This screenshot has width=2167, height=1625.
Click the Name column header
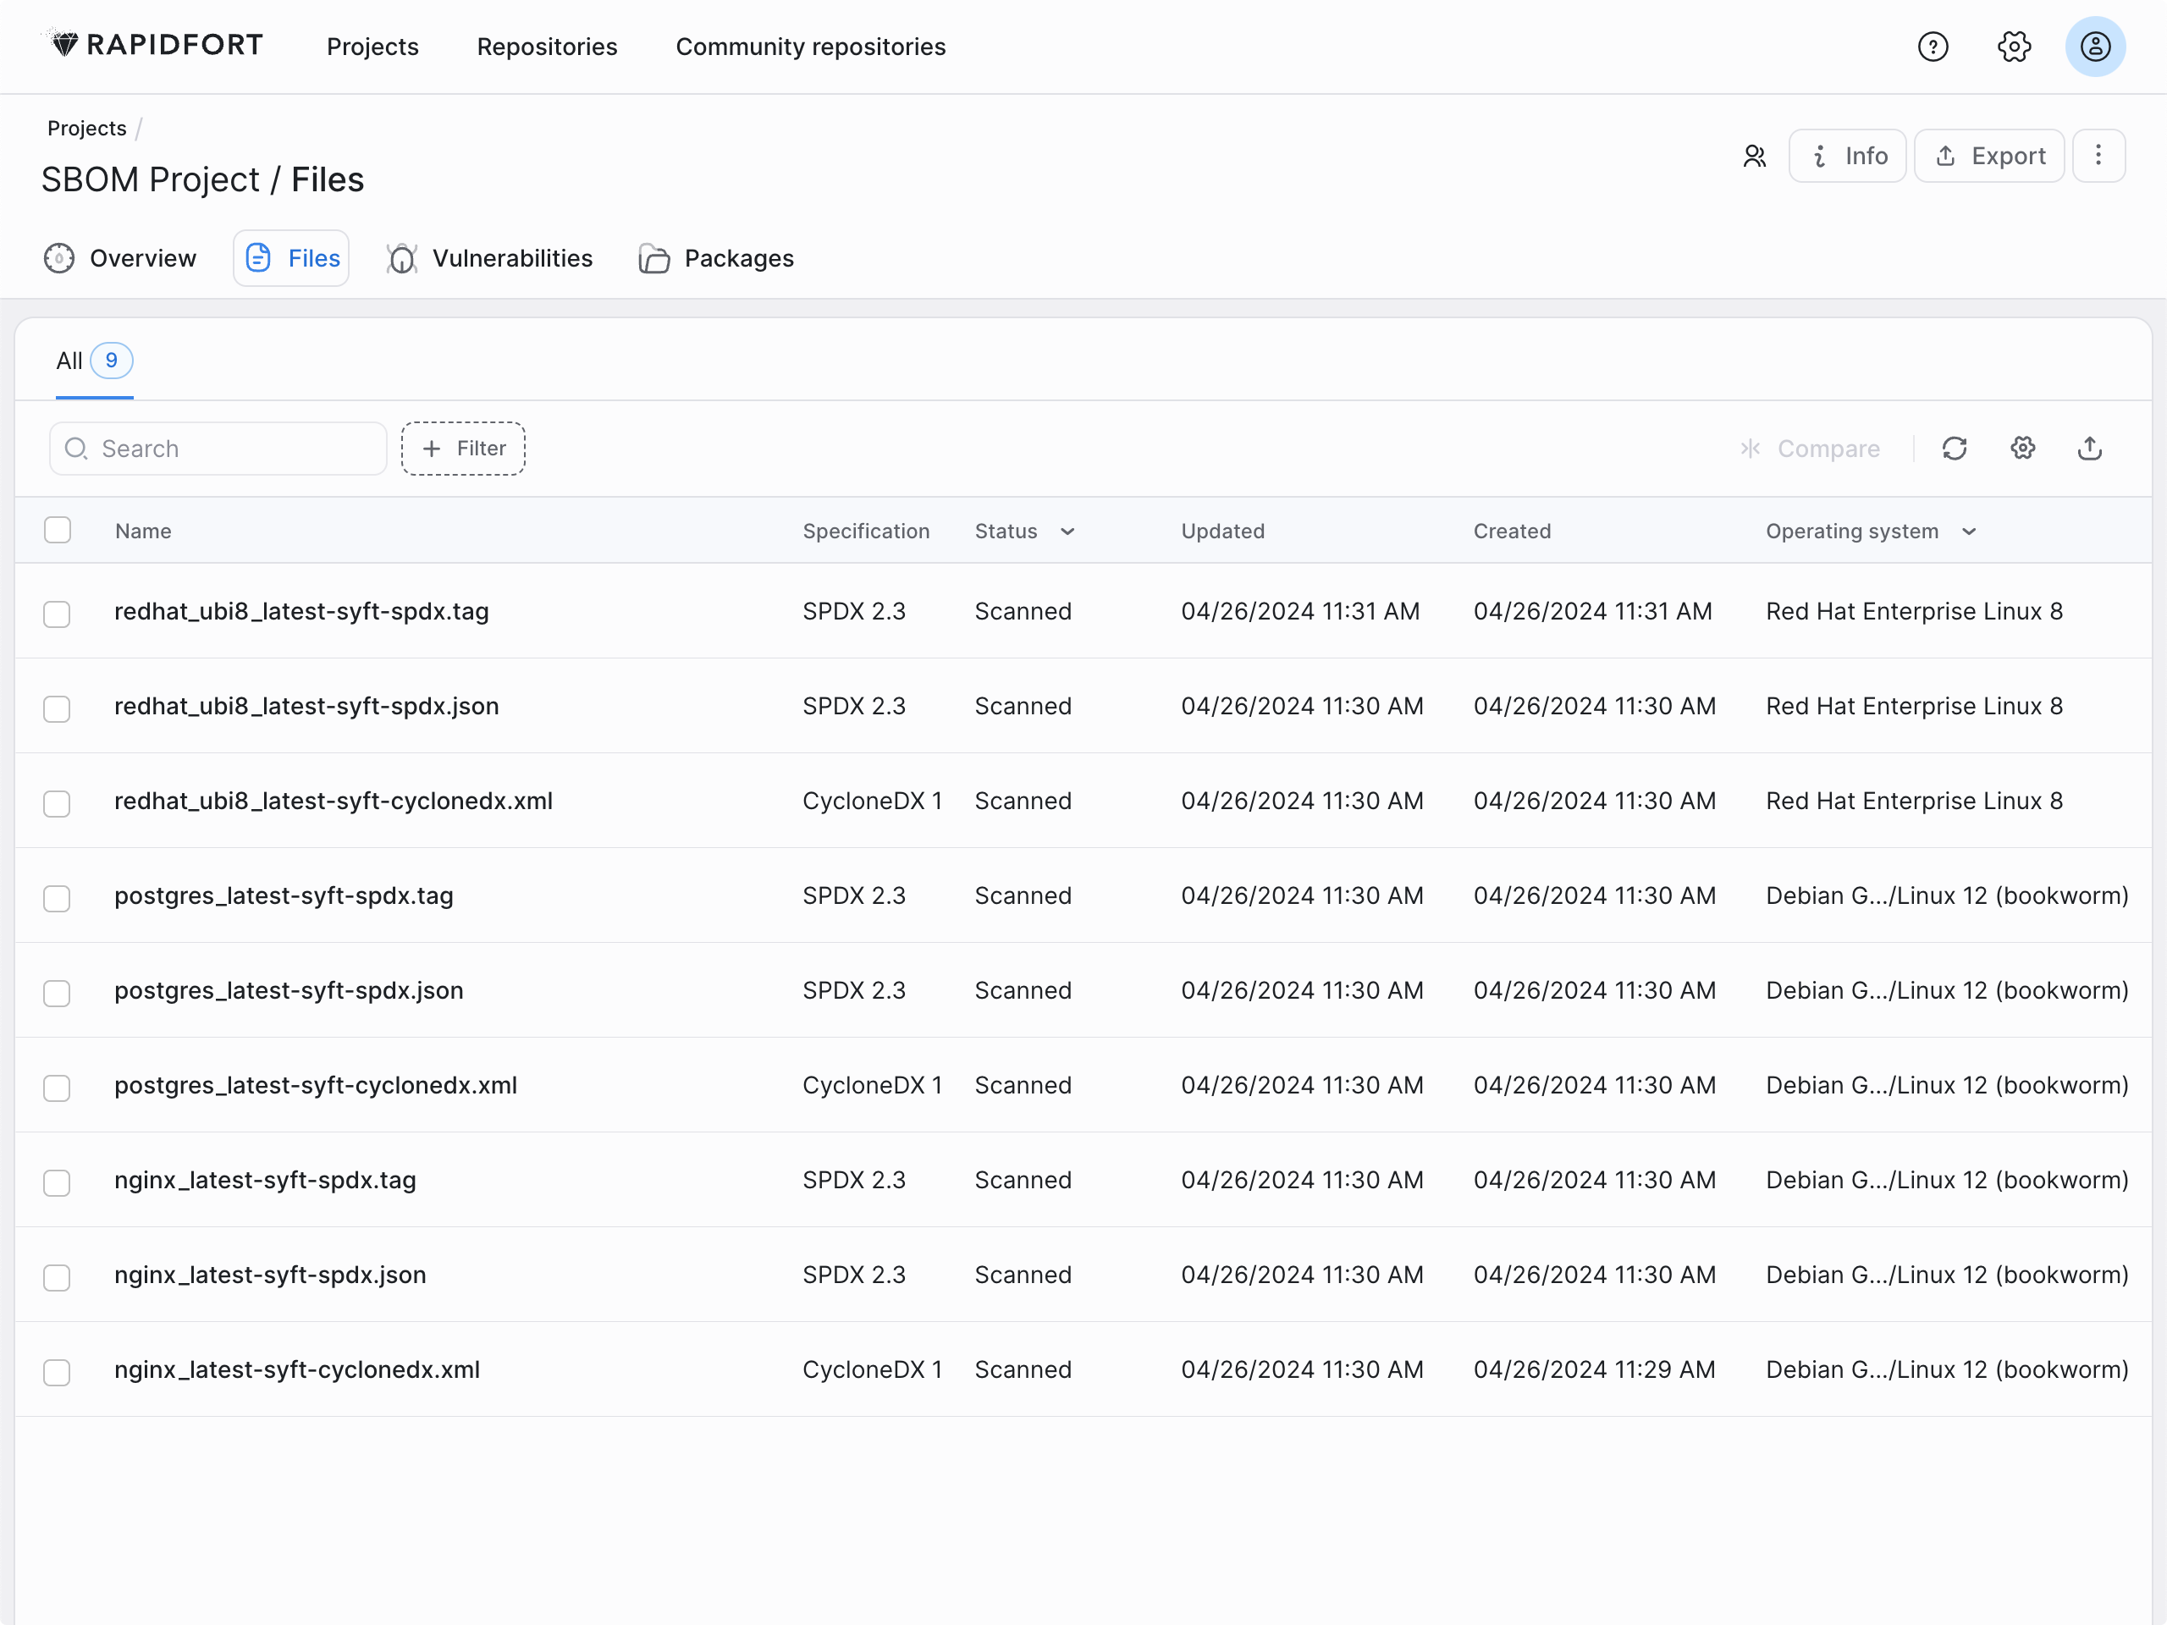coord(143,531)
